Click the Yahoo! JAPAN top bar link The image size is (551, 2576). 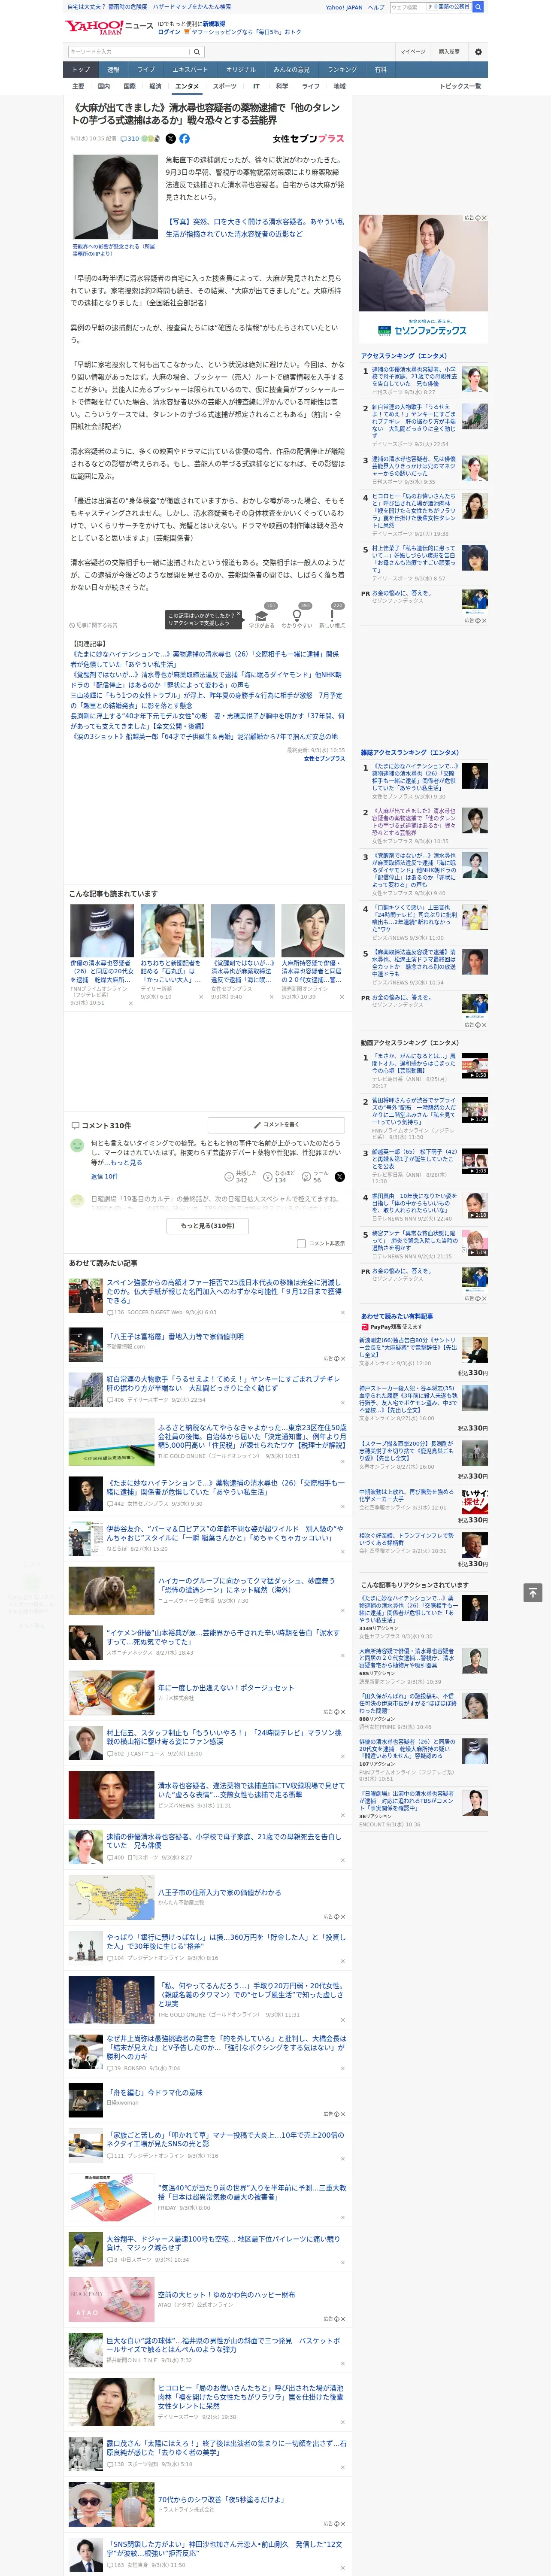[x=344, y=7]
